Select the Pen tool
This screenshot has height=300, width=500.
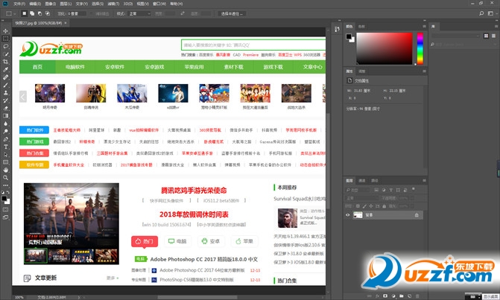pos(5,139)
